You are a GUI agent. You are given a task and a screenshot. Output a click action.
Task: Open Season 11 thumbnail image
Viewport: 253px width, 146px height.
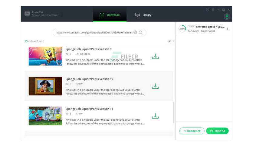click(x=45, y=116)
